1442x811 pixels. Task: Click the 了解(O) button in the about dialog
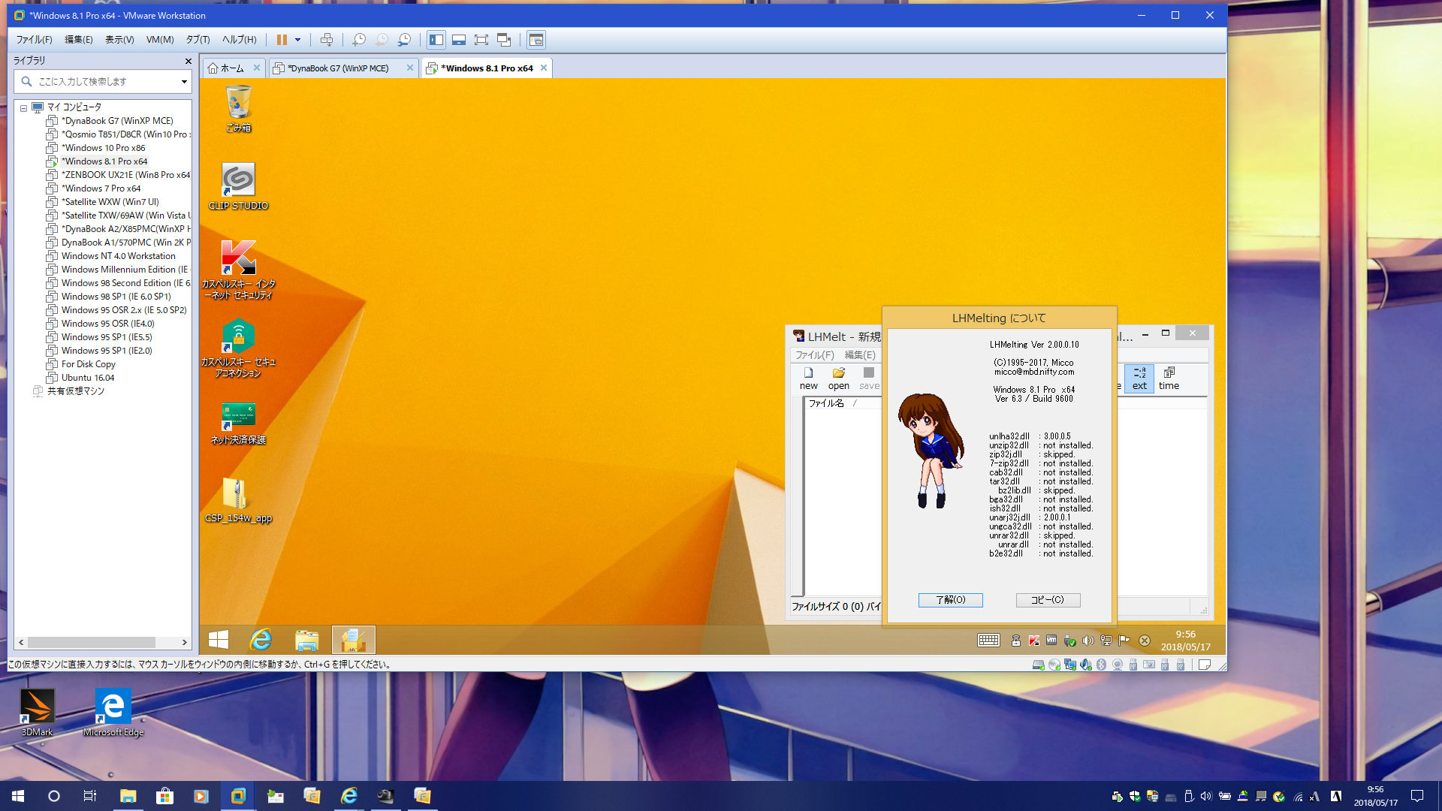pos(950,600)
